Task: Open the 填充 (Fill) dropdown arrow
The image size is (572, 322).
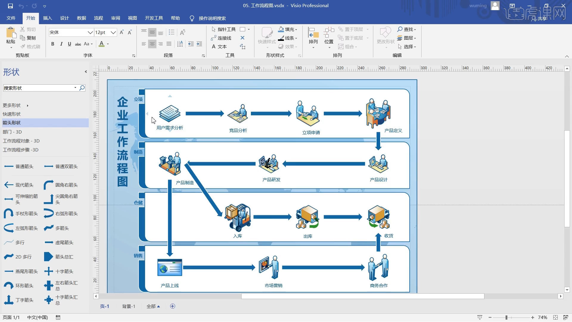Action: click(296, 29)
